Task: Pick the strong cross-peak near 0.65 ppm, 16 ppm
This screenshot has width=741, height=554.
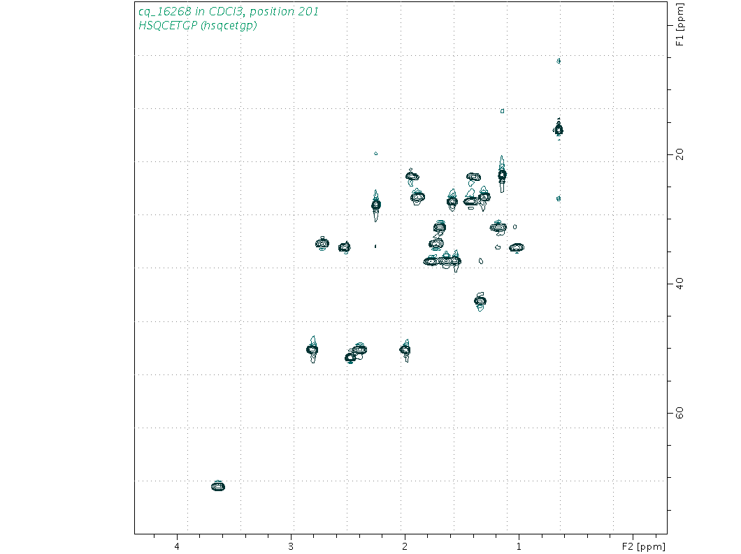Action: click(559, 129)
